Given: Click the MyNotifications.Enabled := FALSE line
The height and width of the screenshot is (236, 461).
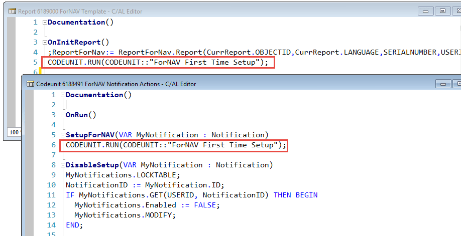Looking at the screenshot, I should pos(147,205).
